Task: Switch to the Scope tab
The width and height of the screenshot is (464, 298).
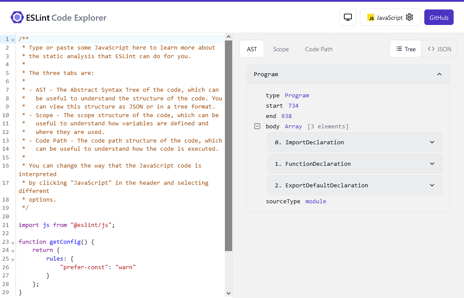Action: coord(281,49)
